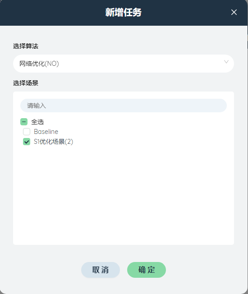248x294 pixels.
Task: Cancel with the 取消 button
Action: point(101,270)
